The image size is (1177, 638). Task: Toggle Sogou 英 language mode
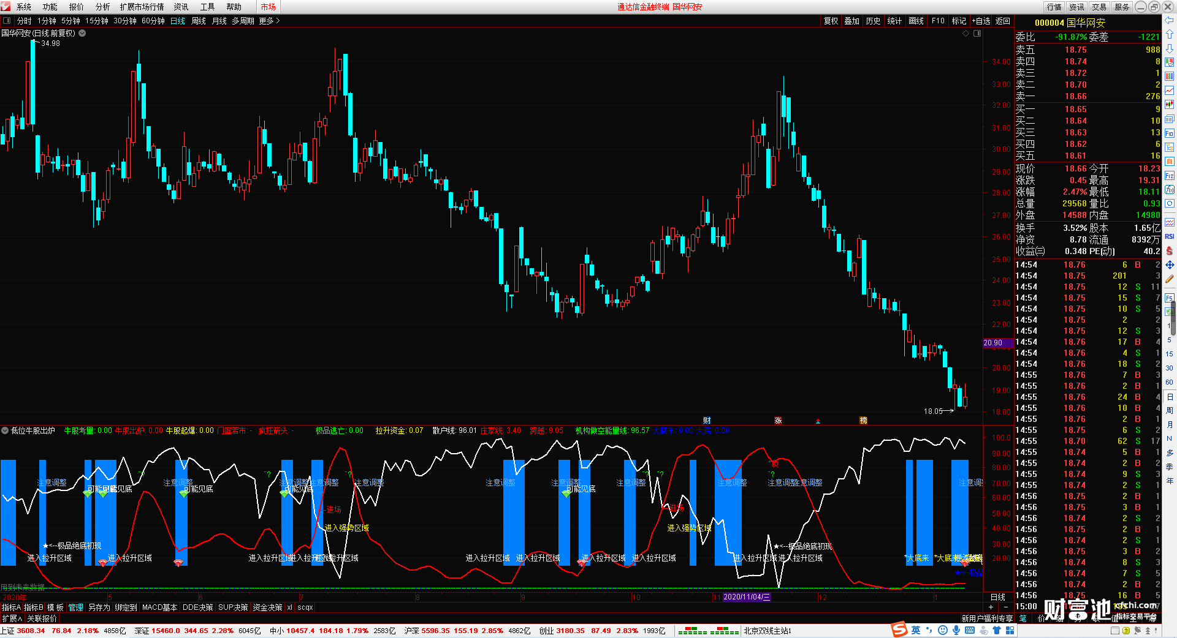[x=916, y=630]
